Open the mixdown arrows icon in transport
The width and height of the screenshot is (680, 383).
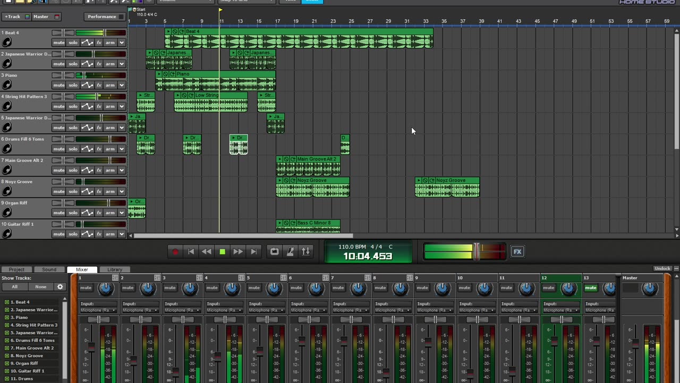[x=306, y=252]
